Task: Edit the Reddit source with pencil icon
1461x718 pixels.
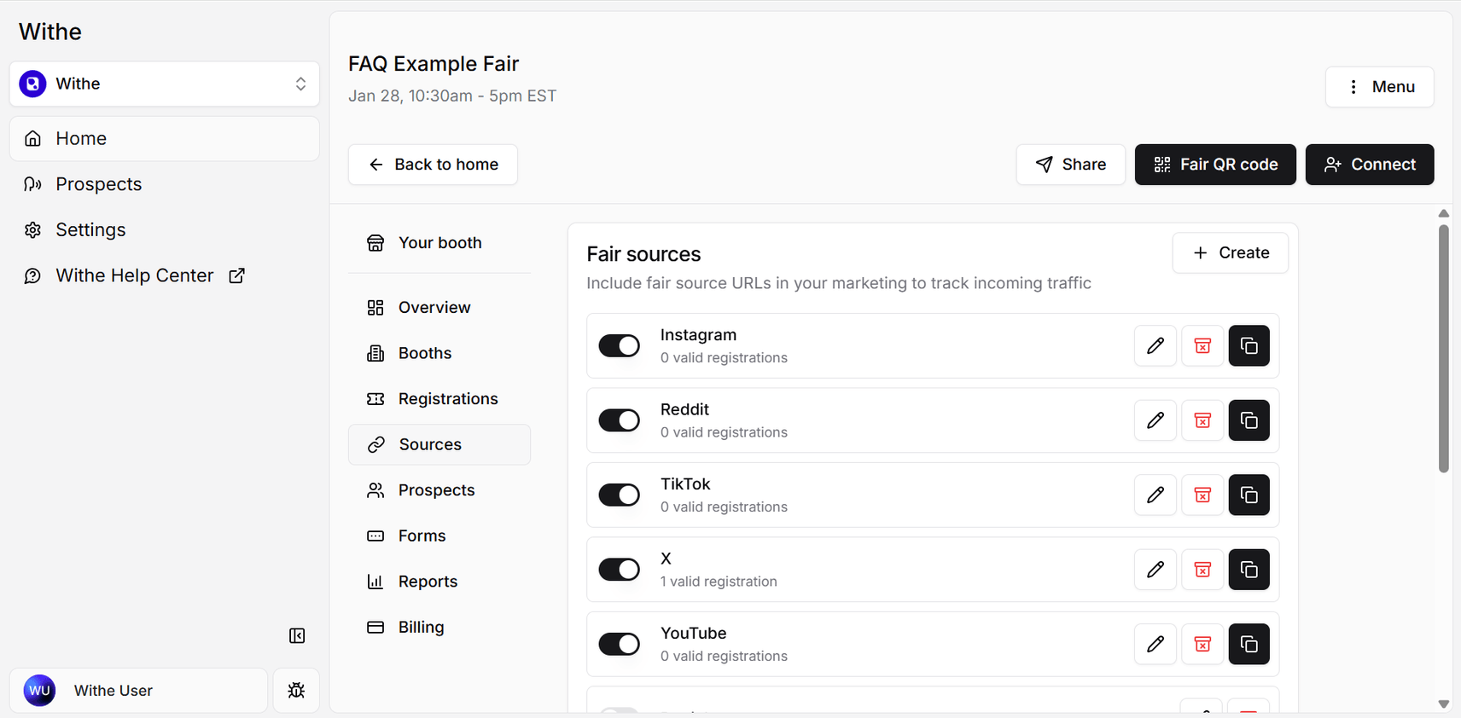Action: pyautogui.click(x=1155, y=420)
